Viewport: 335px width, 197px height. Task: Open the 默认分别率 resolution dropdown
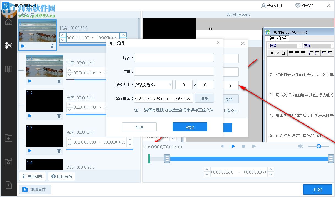(x=153, y=85)
